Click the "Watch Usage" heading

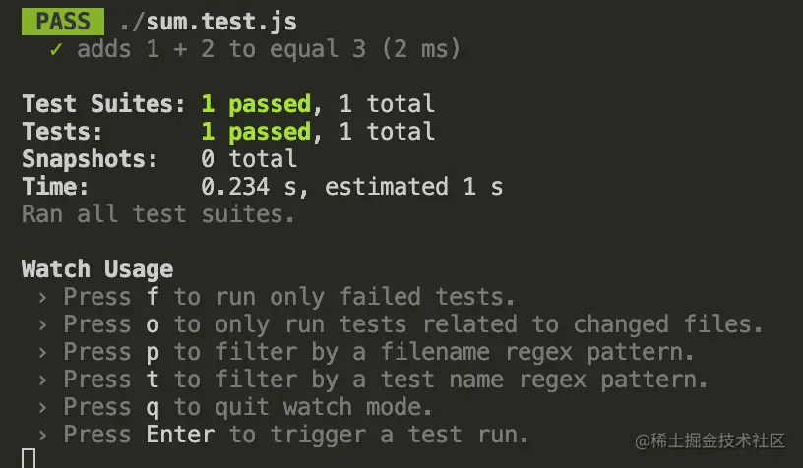tap(97, 269)
